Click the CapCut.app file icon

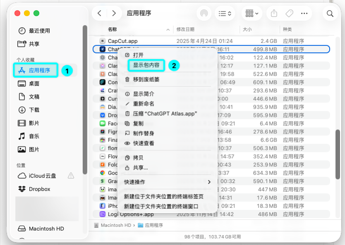point(102,41)
